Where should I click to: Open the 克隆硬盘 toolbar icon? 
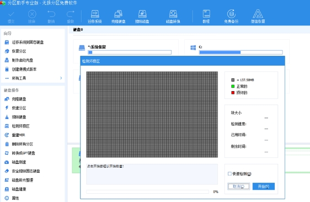pyautogui.click(x=118, y=17)
